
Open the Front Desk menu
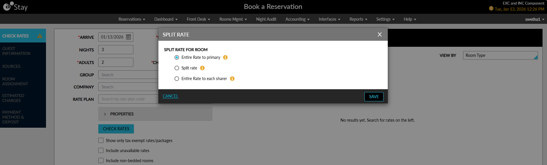pos(198,19)
